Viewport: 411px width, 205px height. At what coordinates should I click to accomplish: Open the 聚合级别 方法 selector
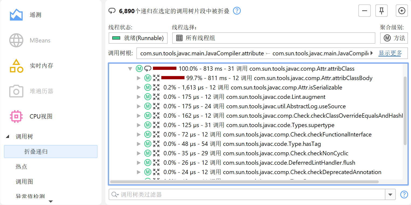pos(394,38)
